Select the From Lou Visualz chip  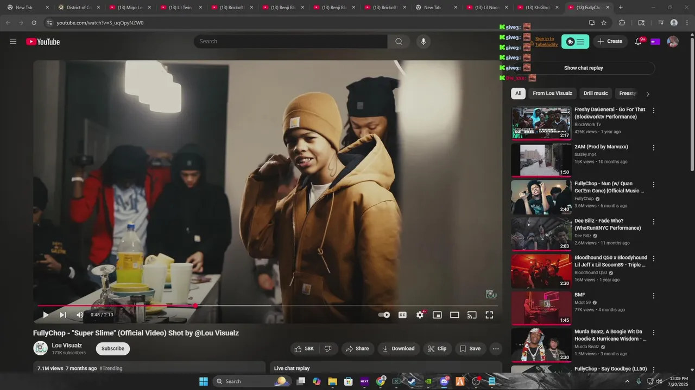coord(552,93)
